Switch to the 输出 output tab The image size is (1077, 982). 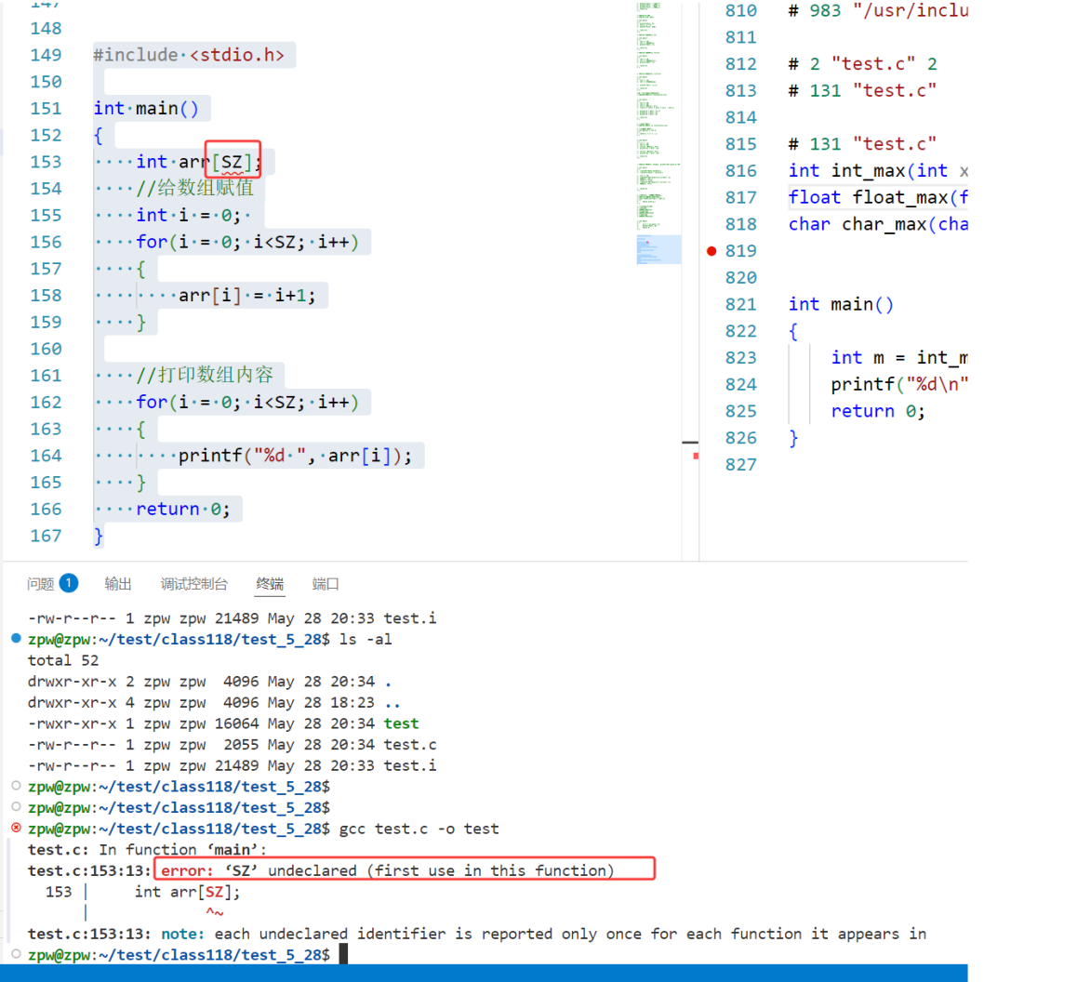tap(117, 584)
